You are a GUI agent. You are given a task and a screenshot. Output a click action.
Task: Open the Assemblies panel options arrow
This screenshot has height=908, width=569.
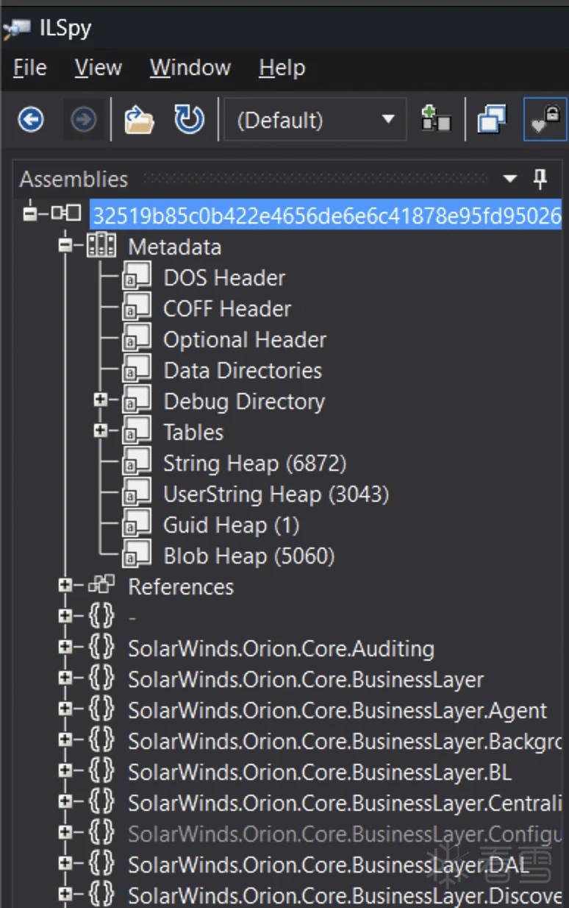509,179
